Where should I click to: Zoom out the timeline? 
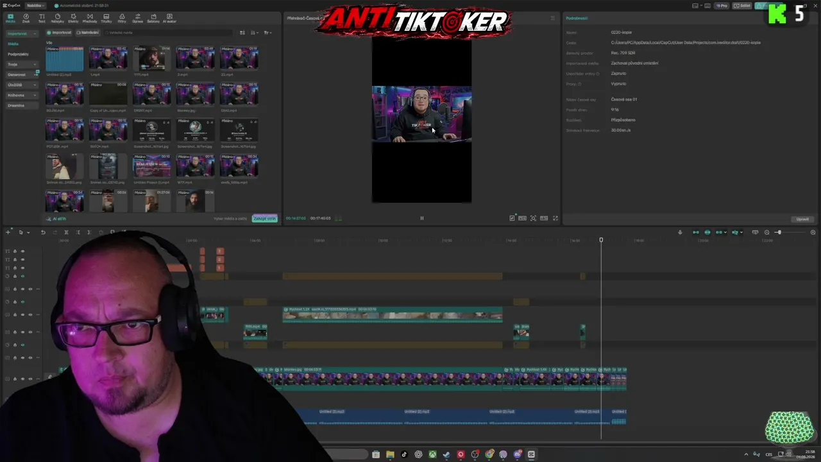coord(767,232)
